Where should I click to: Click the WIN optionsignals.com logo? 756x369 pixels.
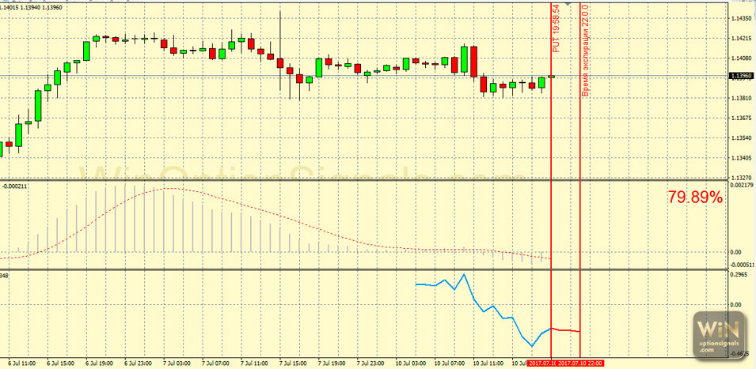click(x=720, y=334)
